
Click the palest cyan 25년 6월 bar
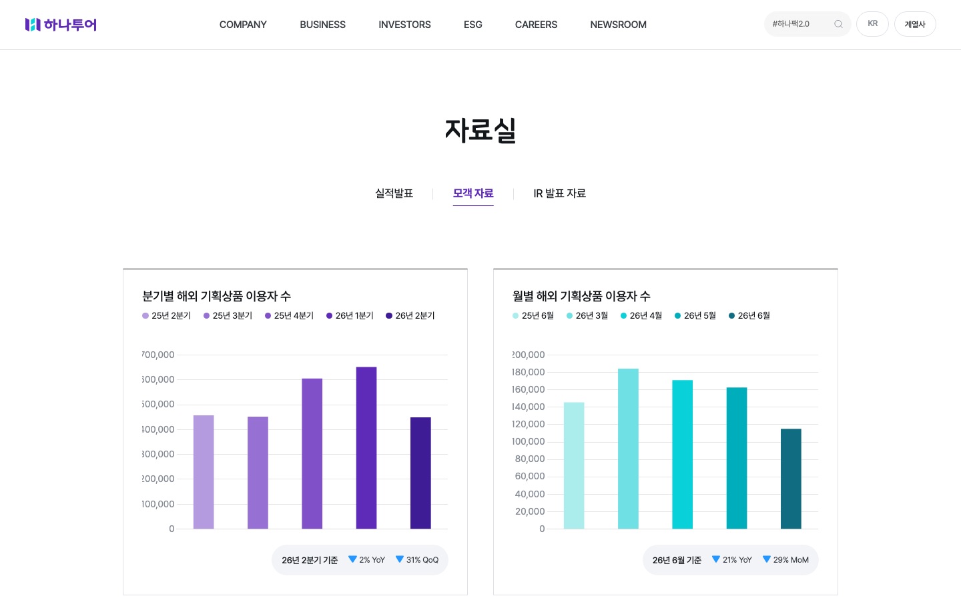click(x=574, y=465)
